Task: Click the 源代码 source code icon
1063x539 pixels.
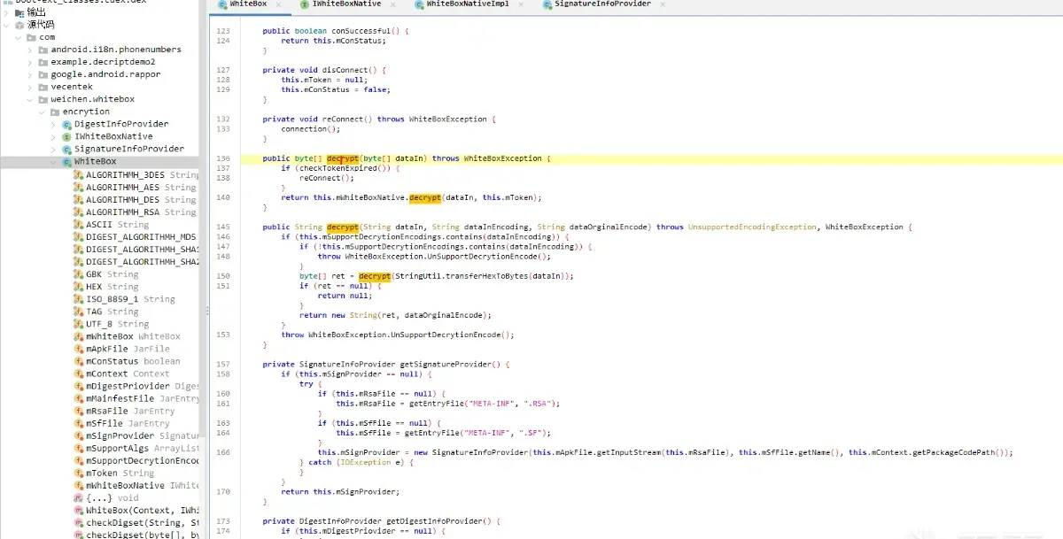Action: (19, 25)
